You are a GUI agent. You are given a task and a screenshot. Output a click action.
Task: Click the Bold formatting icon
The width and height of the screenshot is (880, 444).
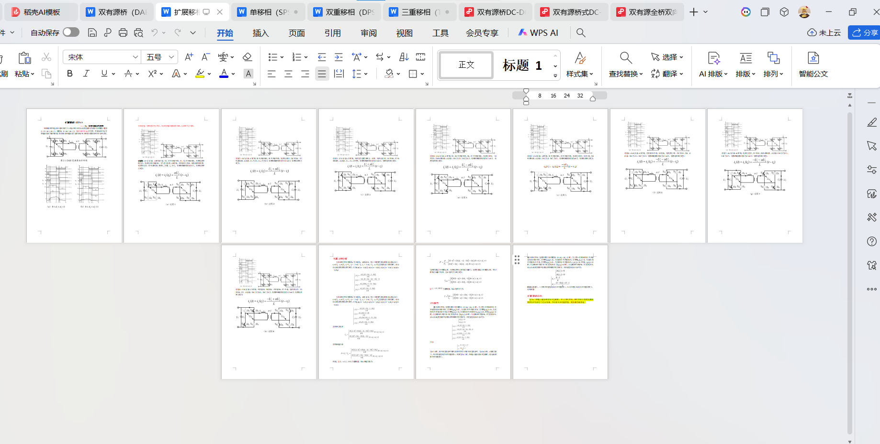coord(70,74)
